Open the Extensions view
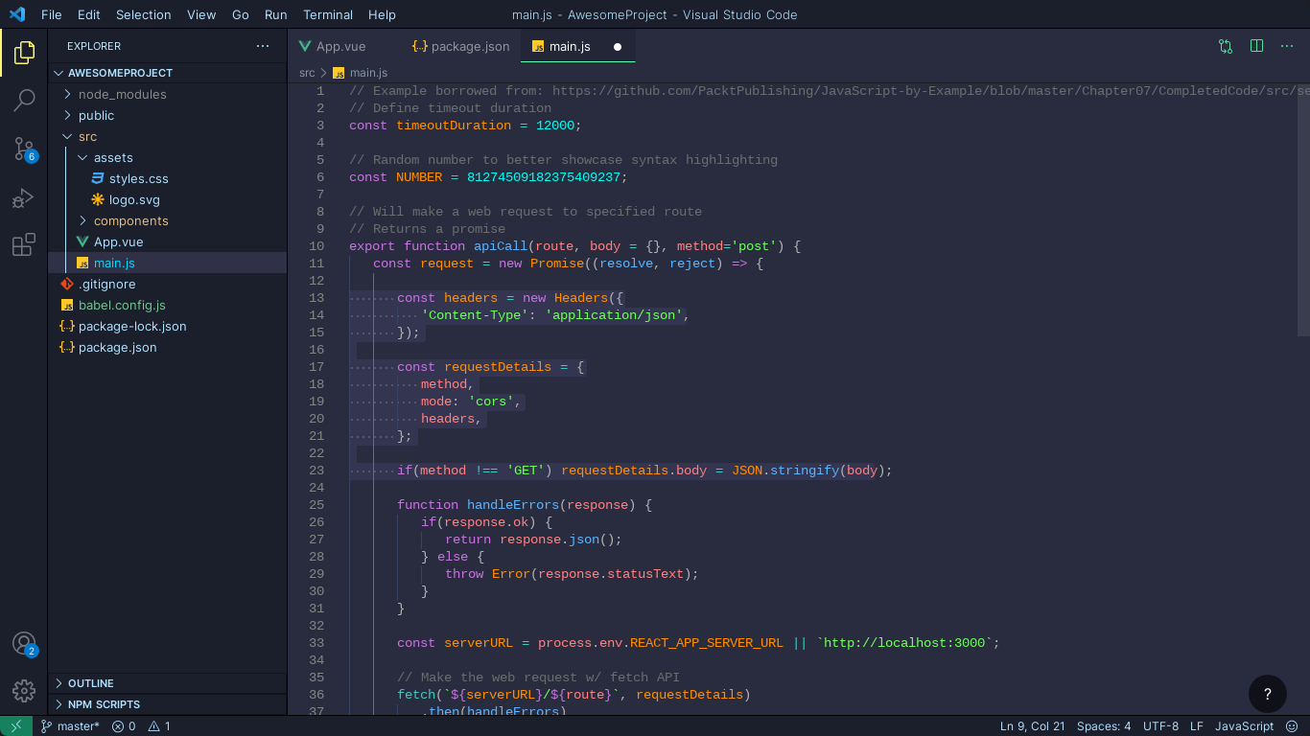1310x736 pixels. click(24, 245)
